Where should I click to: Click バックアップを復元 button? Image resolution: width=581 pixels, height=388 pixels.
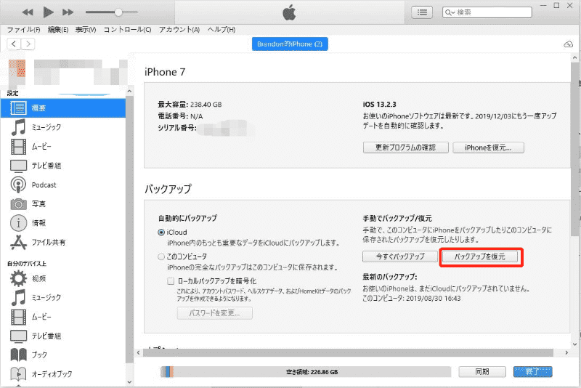[x=480, y=256]
